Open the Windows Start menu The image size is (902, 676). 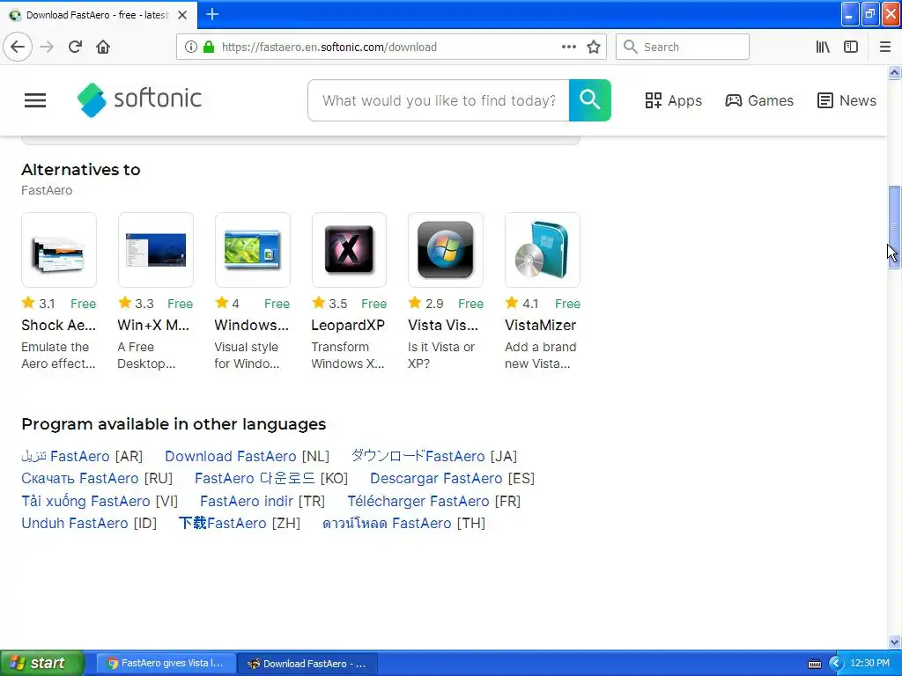tap(41, 663)
